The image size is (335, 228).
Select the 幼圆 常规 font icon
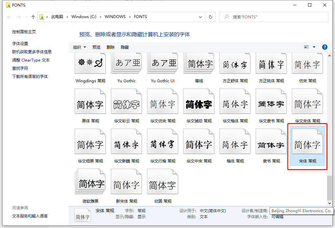pos(163,181)
